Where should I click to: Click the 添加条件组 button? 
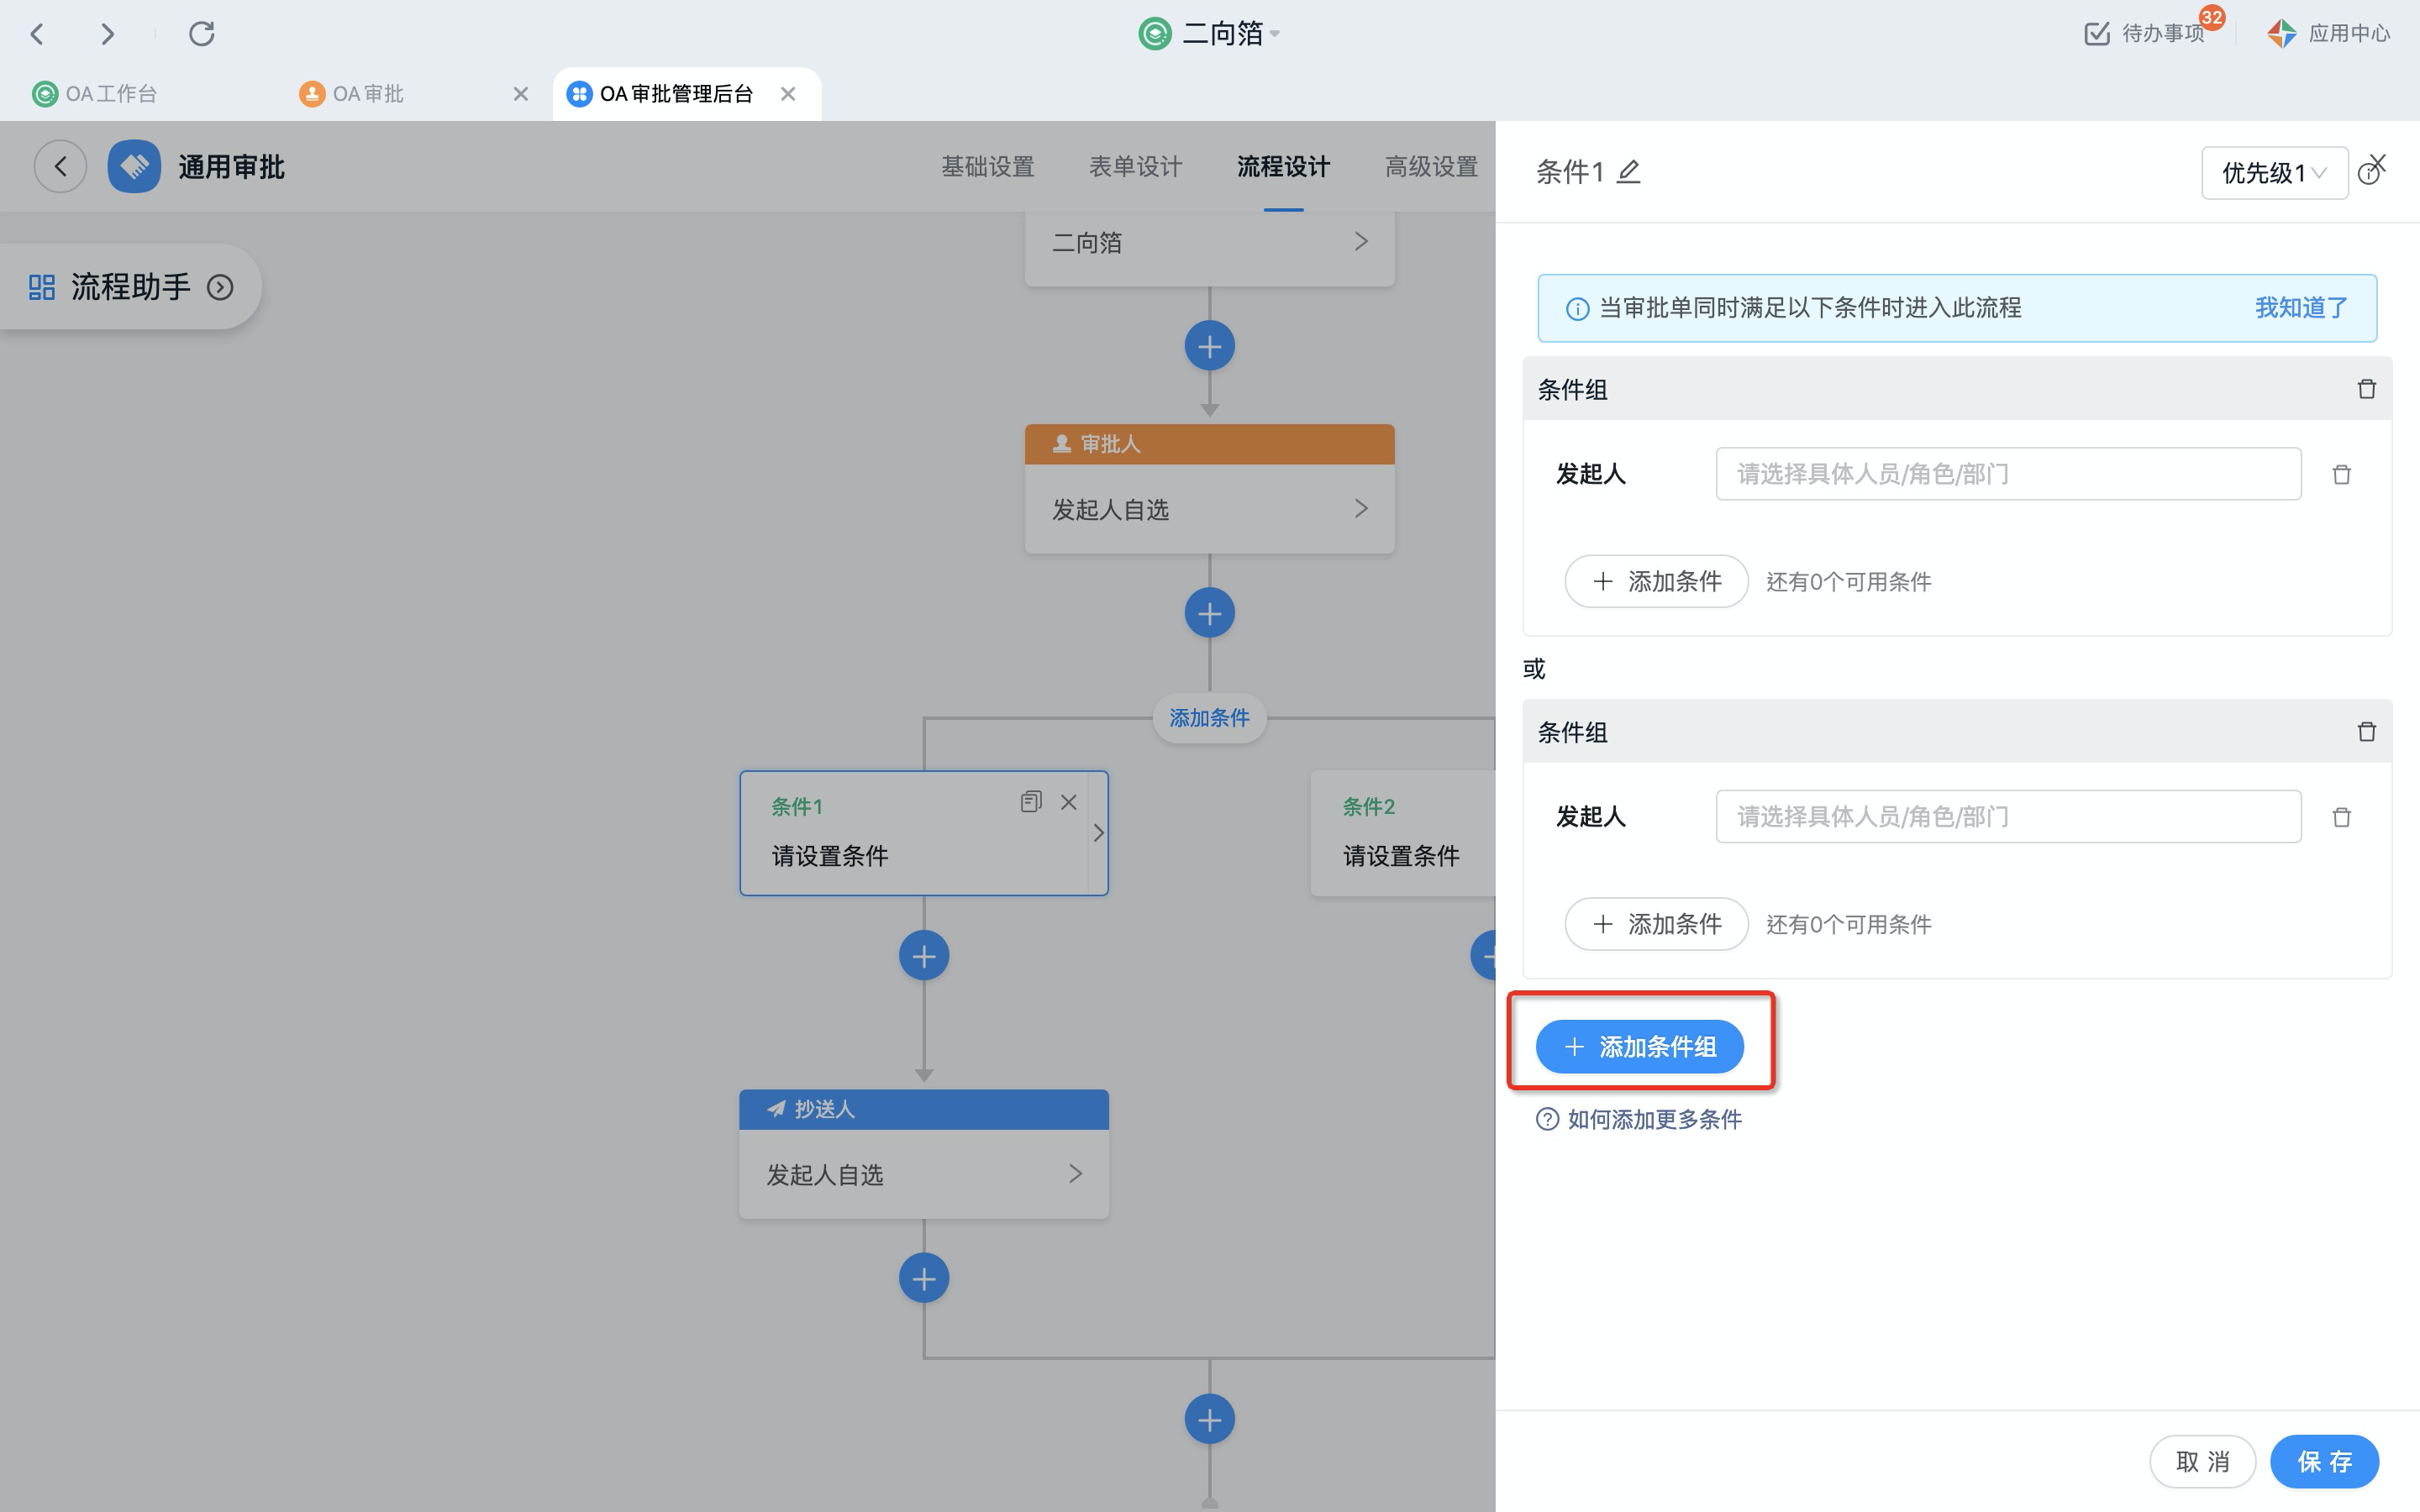tap(1640, 1047)
